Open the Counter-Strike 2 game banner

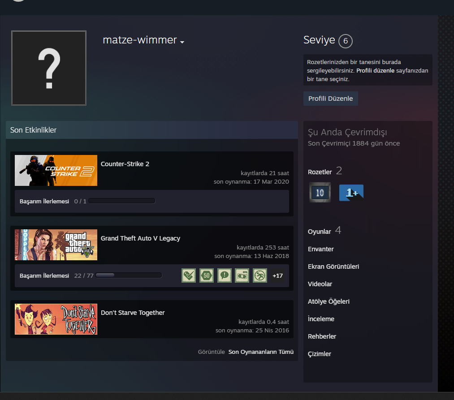(56, 171)
